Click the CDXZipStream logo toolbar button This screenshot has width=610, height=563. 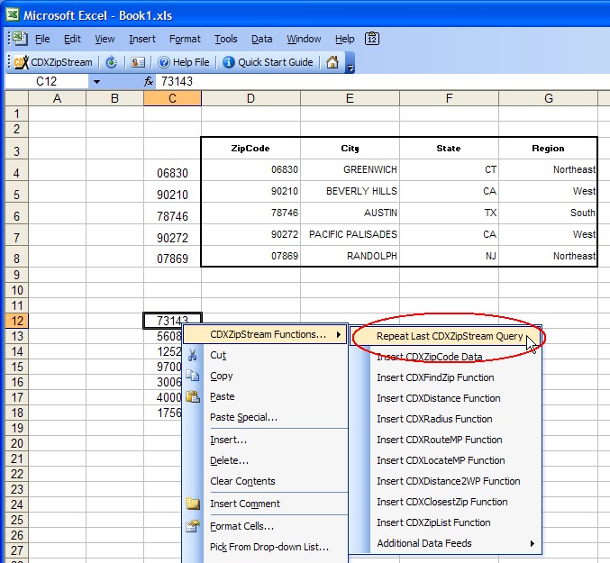53,62
